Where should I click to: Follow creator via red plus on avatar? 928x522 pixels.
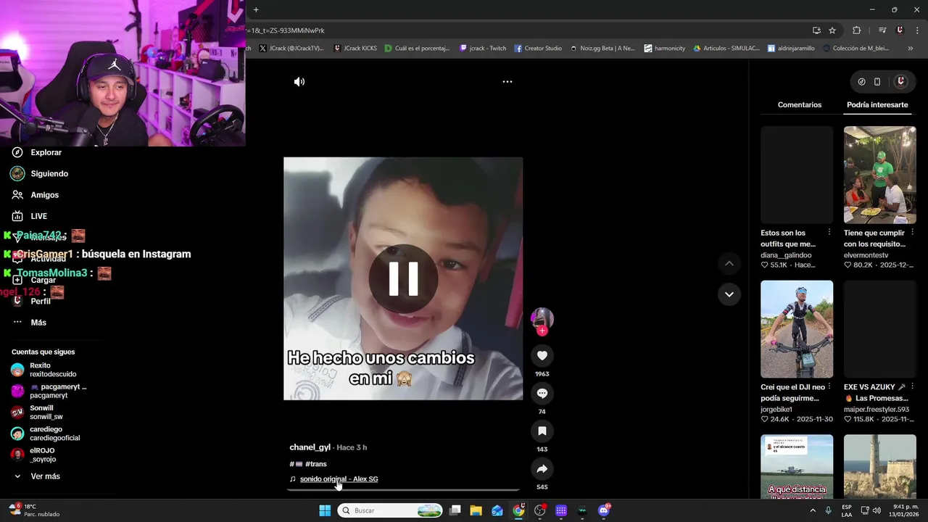tap(542, 331)
